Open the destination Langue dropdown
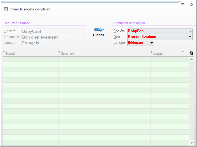The height and width of the screenshot is (147, 197). pos(151,43)
